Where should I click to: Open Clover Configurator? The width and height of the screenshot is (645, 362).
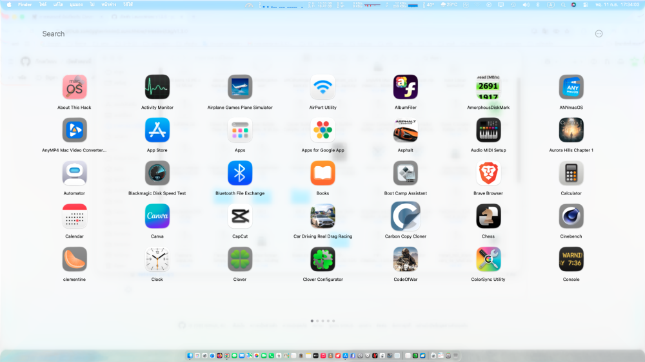click(x=322, y=260)
